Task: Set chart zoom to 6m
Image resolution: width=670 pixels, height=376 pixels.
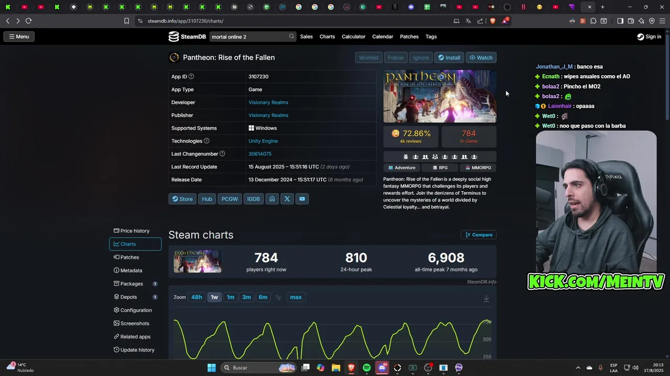Action: (263, 297)
